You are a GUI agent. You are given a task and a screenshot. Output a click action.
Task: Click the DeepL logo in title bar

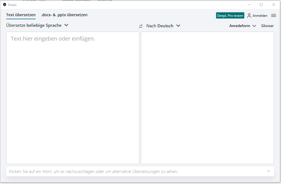[x=5, y=5]
